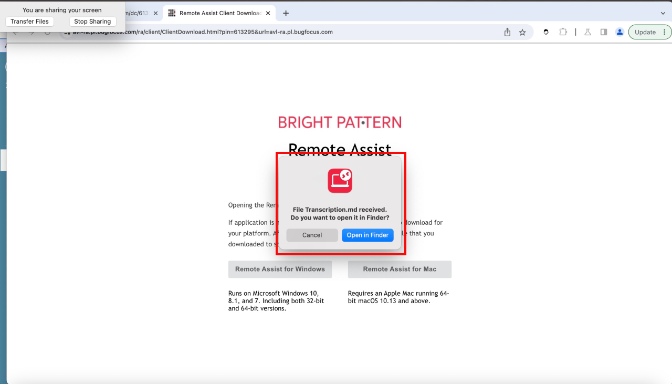Click Transfer Files in sharing panel
The height and width of the screenshot is (384, 672).
[x=29, y=22]
